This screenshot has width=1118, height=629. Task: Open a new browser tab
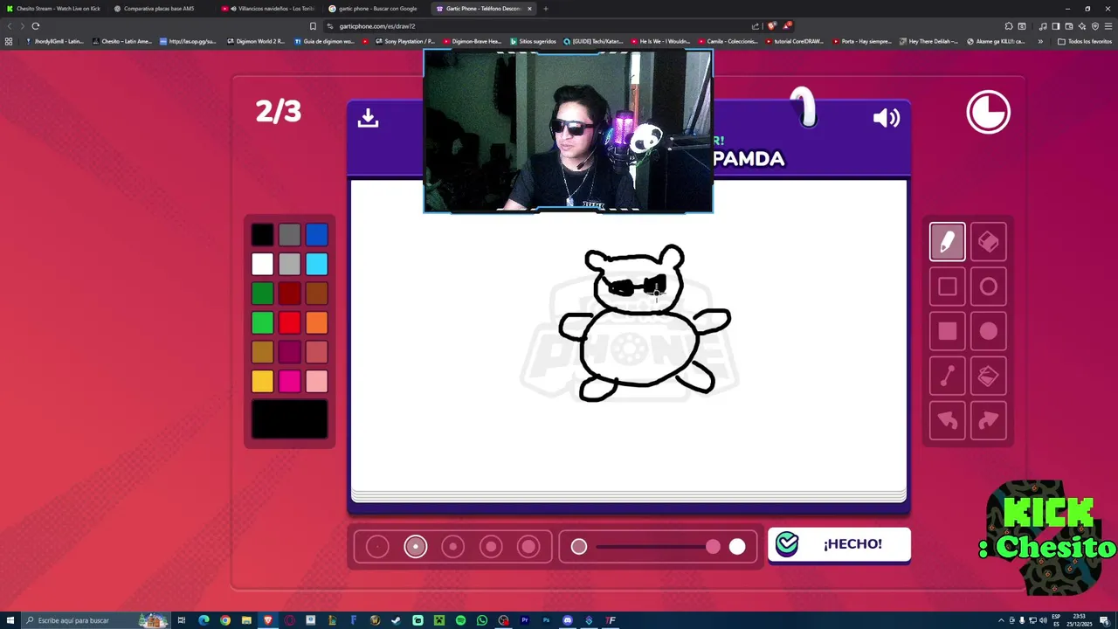coord(546,9)
